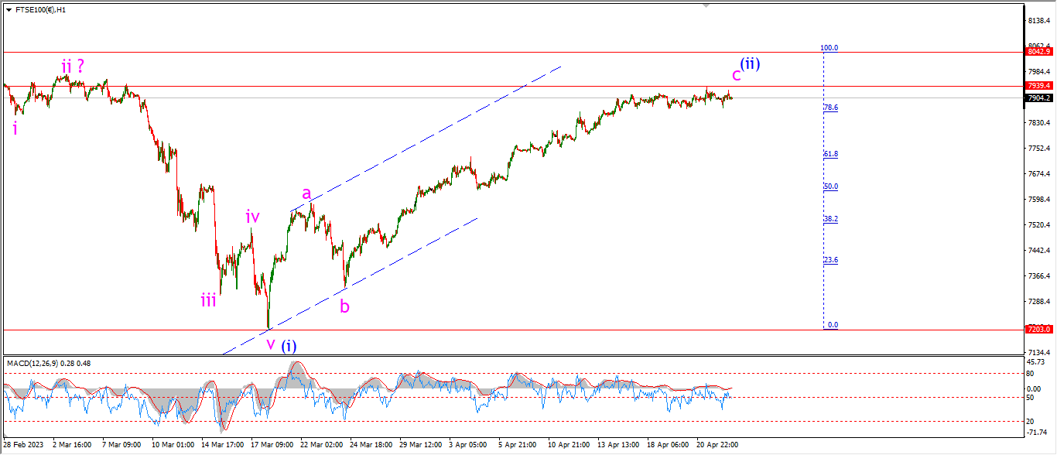Click the 100.0 Fibonacci level label

click(830, 47)
